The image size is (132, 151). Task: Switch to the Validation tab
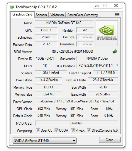pyautogui.click(x=57, y=15)
